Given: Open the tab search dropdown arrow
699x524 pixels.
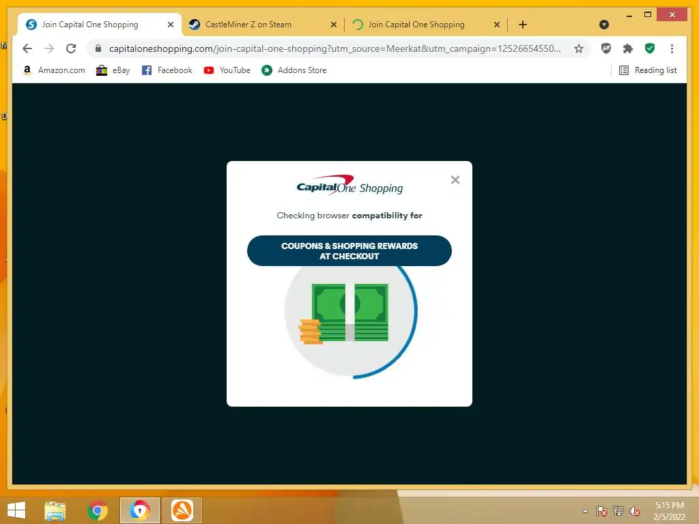Looking at the screenshot, I should tap(604, 25).
